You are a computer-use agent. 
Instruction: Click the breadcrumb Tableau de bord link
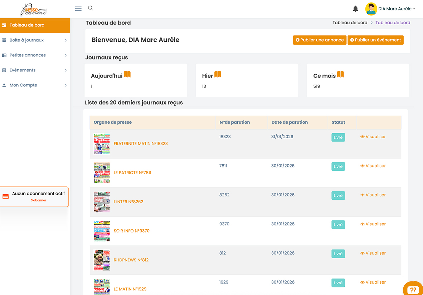tap(350, 22)
